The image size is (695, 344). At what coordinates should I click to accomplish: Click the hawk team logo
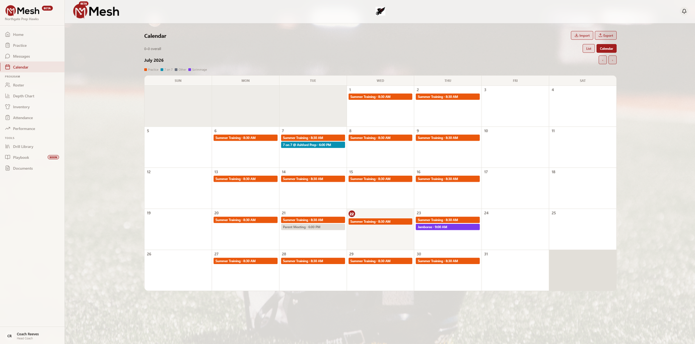coord(380,11)
